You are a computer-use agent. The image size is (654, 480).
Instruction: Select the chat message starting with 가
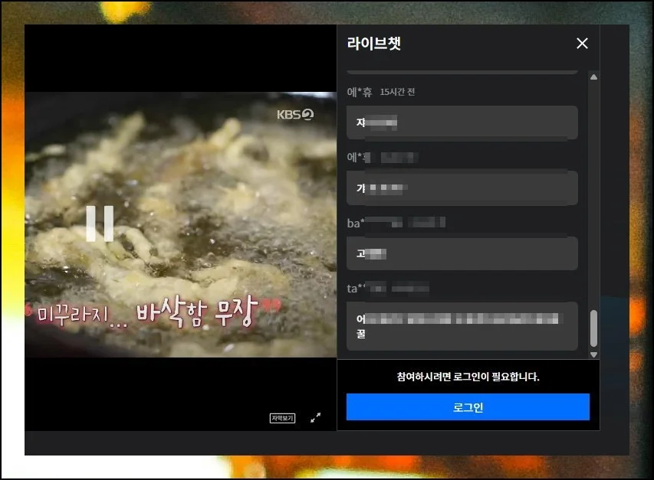(x=462, y=188)
